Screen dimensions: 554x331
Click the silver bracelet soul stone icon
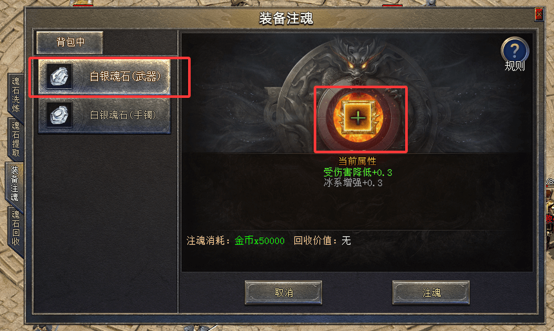point(59,115)
